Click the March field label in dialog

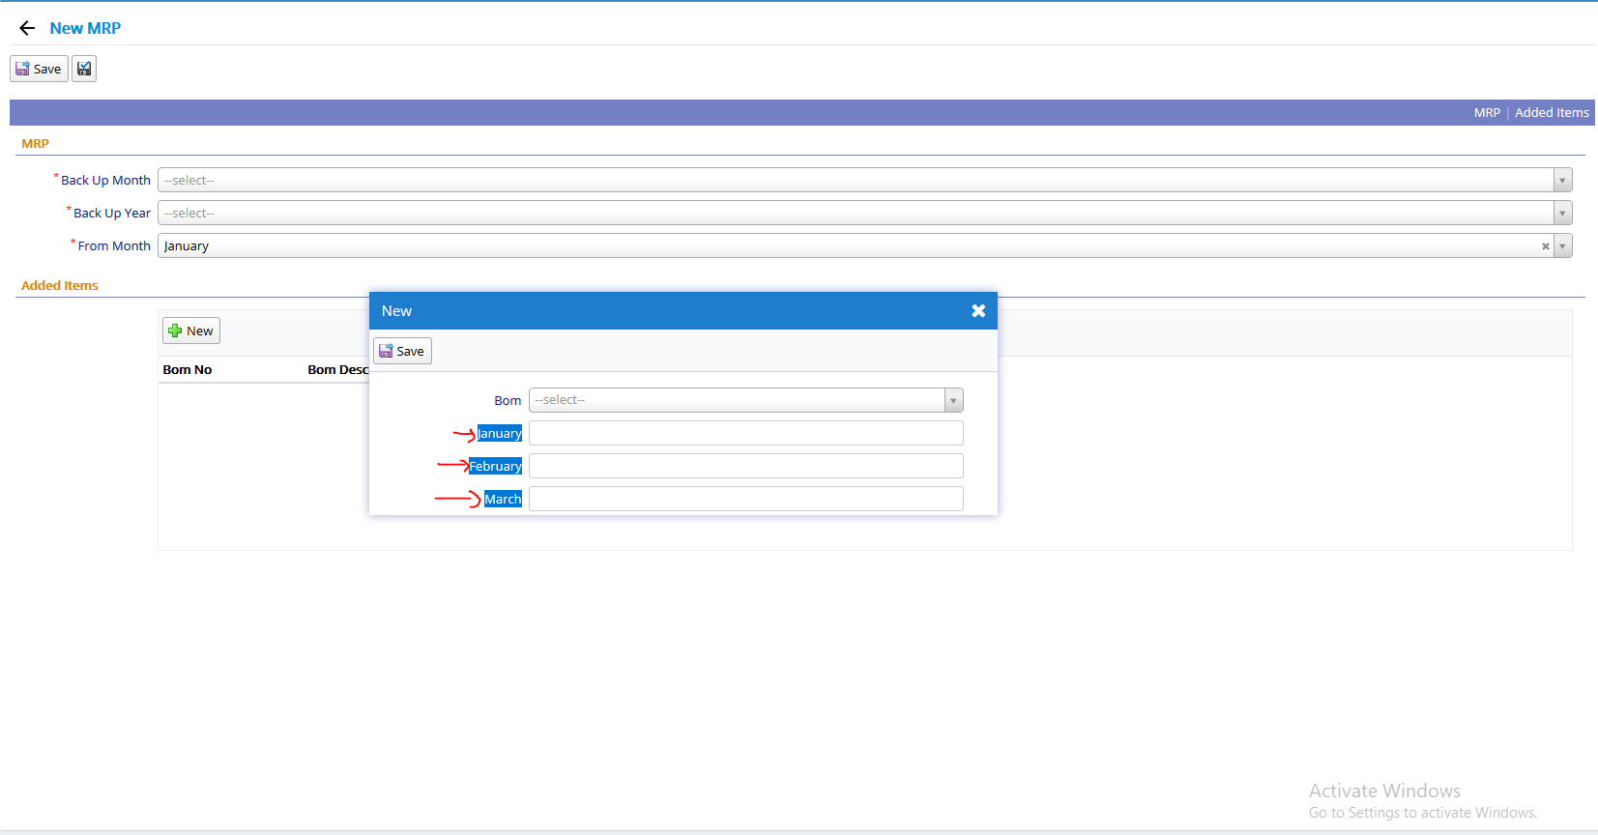click(503, 499)
